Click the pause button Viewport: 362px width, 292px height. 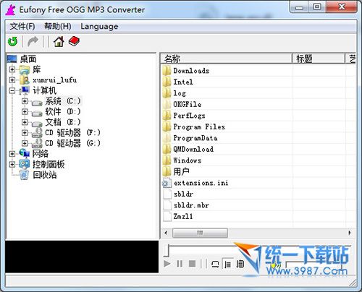pos(180,264)
